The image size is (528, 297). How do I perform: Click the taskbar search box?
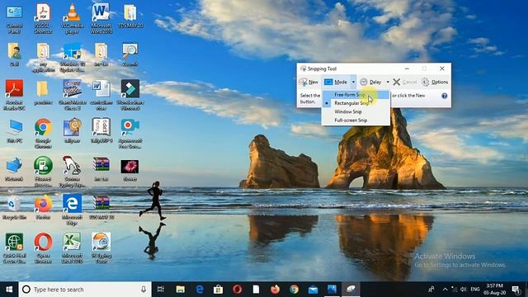point(85,290)
